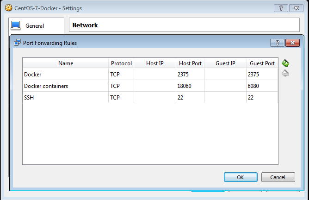Click Guest IP cell for Docker containers
The width and height of the screenshot is (309, 200).
(x=225, y=86)
